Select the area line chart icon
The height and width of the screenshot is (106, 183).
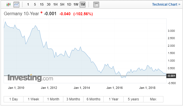(x=16, y=5)
